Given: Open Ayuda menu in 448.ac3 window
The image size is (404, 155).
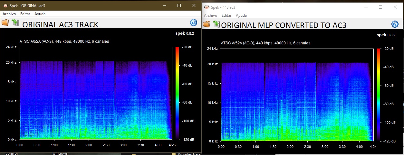Looking at the screenshot, I should 241,15.
